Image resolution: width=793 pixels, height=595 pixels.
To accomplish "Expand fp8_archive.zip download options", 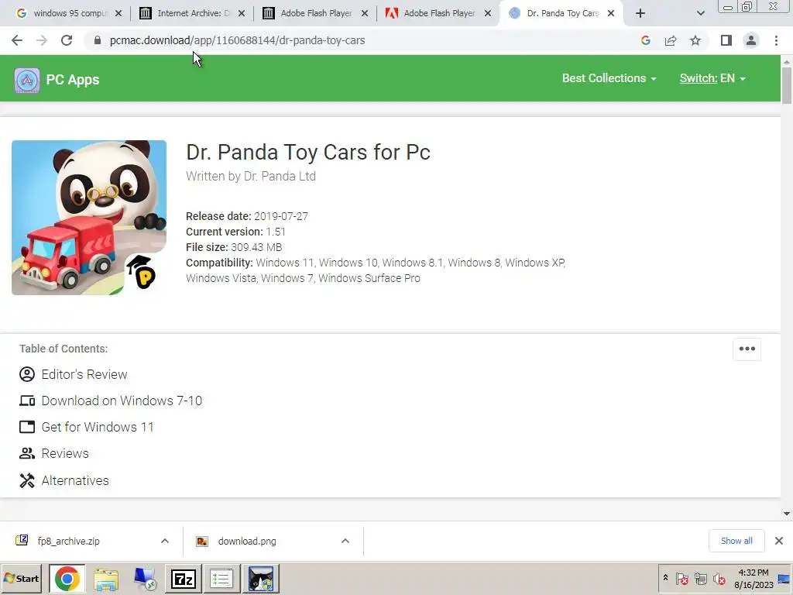I will tap(165, 541).
